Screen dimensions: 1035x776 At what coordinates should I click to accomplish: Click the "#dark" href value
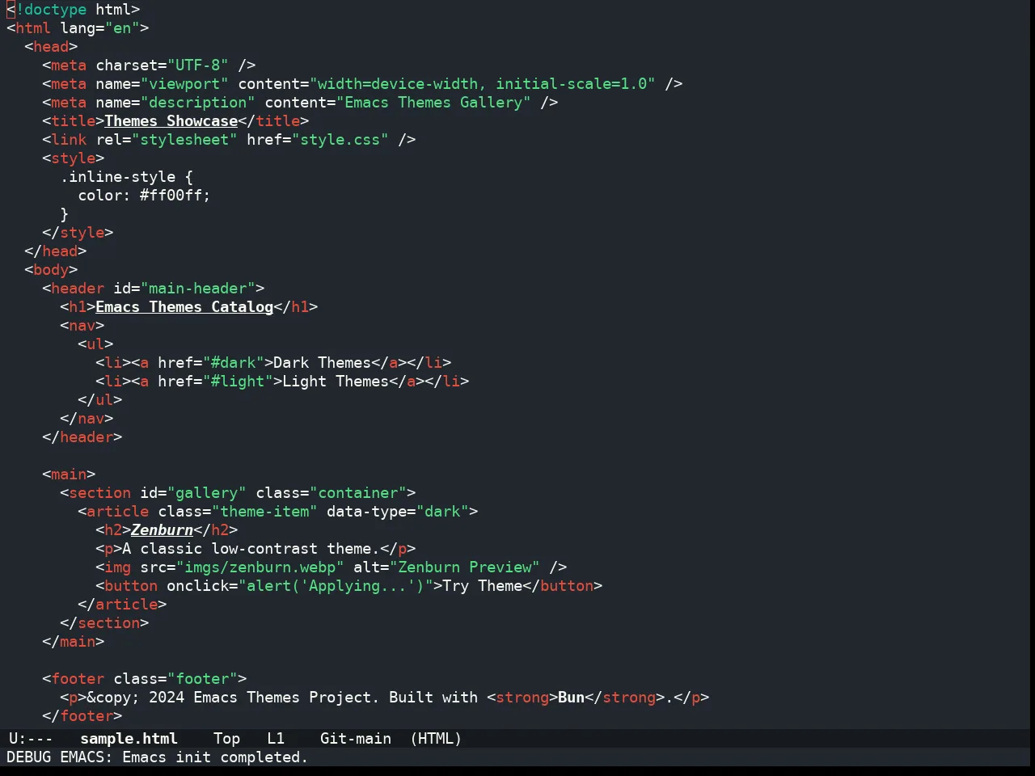[x=234, y=362]
